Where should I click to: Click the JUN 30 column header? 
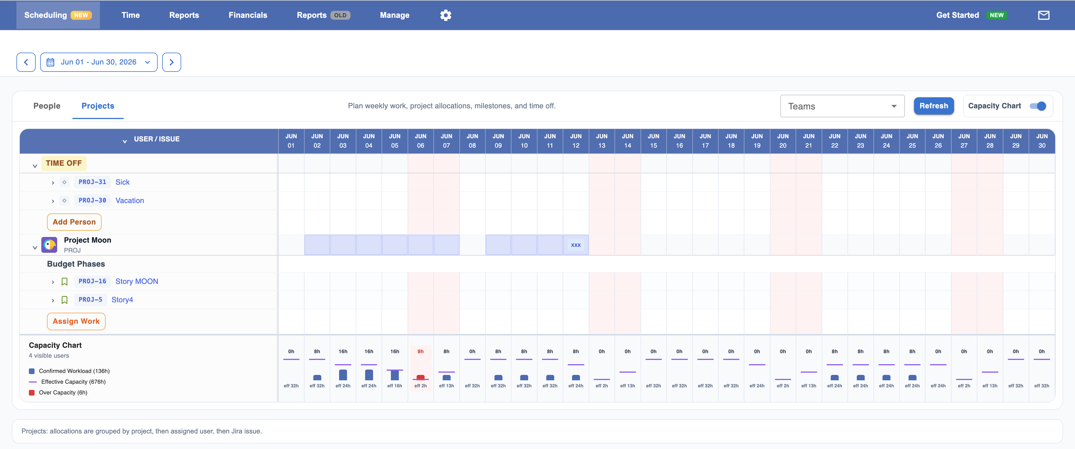click(1042, 141)
